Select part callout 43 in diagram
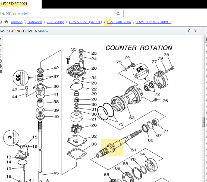Image resolution: width=207 pixels, height=182 pixels. (x=15, y=90)
